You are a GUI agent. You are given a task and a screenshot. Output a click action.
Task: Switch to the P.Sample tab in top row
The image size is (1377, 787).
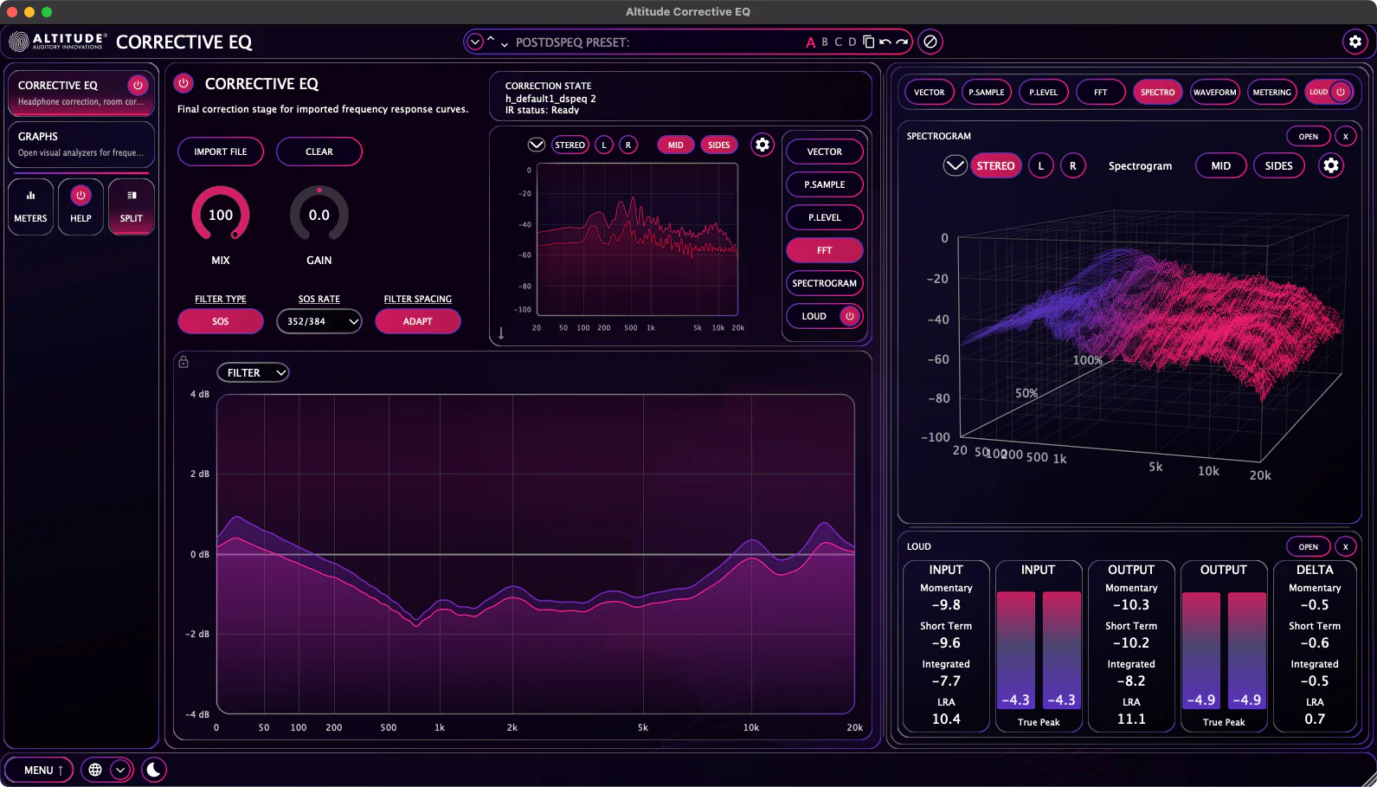coord(987,92)
